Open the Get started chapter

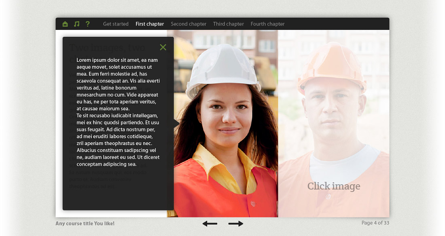(116, 24)
